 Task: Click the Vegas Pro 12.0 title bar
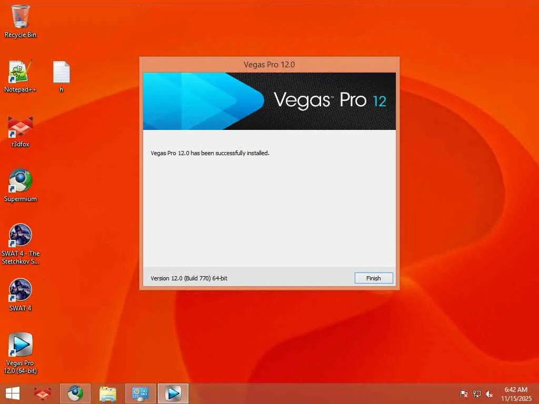pos(269,65)
